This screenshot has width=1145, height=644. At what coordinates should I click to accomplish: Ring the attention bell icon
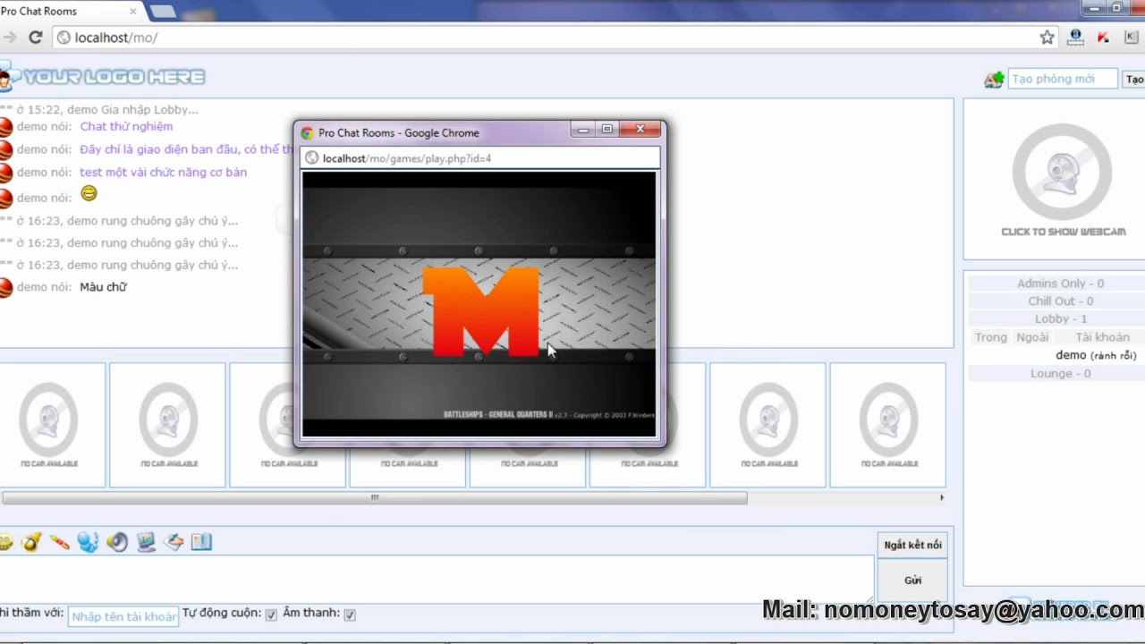point(31,542)
